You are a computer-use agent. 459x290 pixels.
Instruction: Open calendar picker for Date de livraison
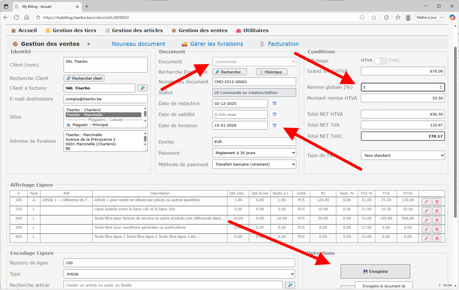point(274,126)
